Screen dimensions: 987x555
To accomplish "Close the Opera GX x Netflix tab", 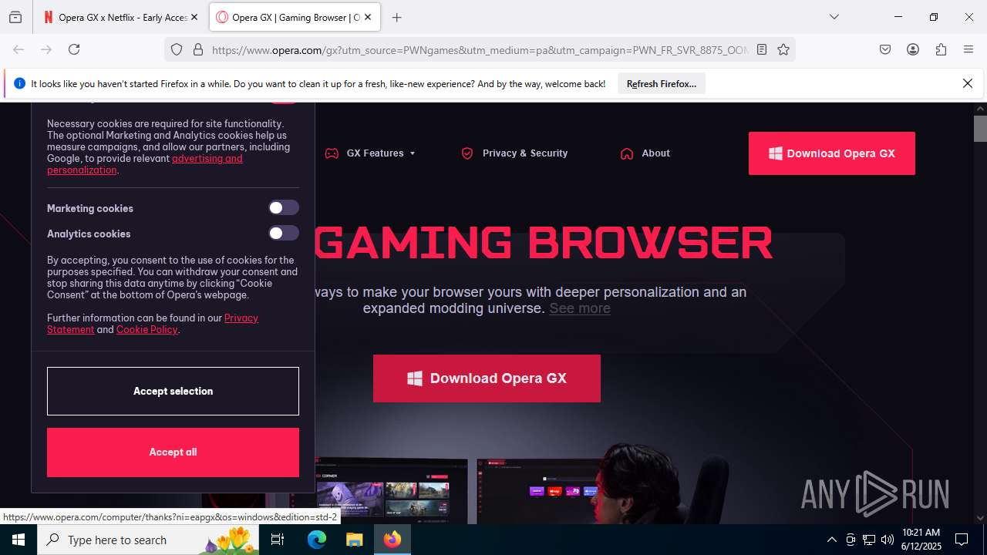I will pos(194,17).
